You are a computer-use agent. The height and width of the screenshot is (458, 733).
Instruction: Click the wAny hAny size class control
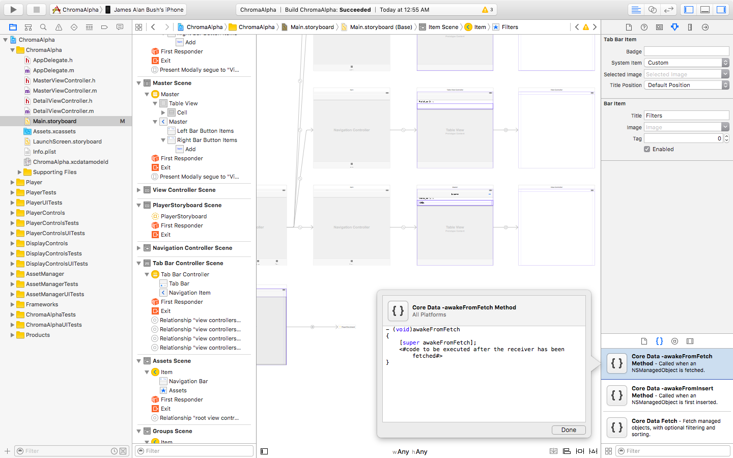click(410, 451)
